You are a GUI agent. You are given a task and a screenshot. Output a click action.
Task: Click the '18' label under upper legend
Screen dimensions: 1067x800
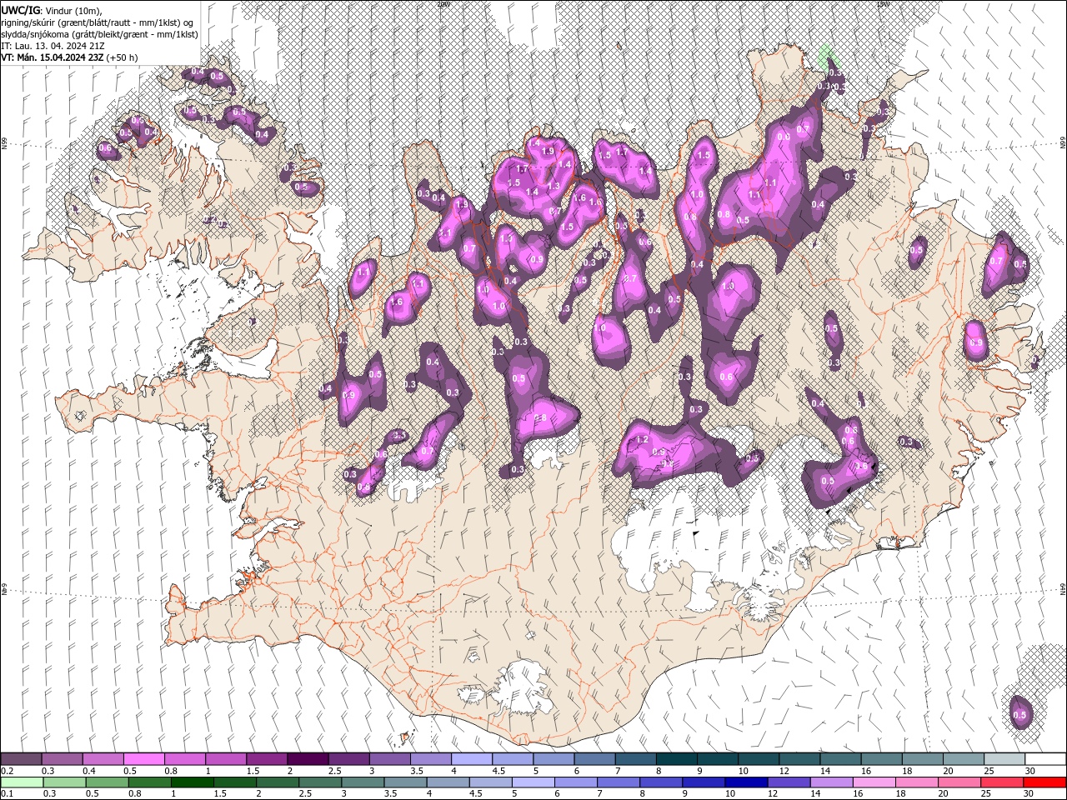pyautogui.click(x=907, y=771)
